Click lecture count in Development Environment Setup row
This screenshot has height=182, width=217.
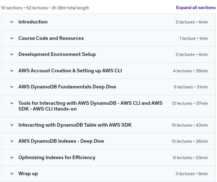coord(192,55)
